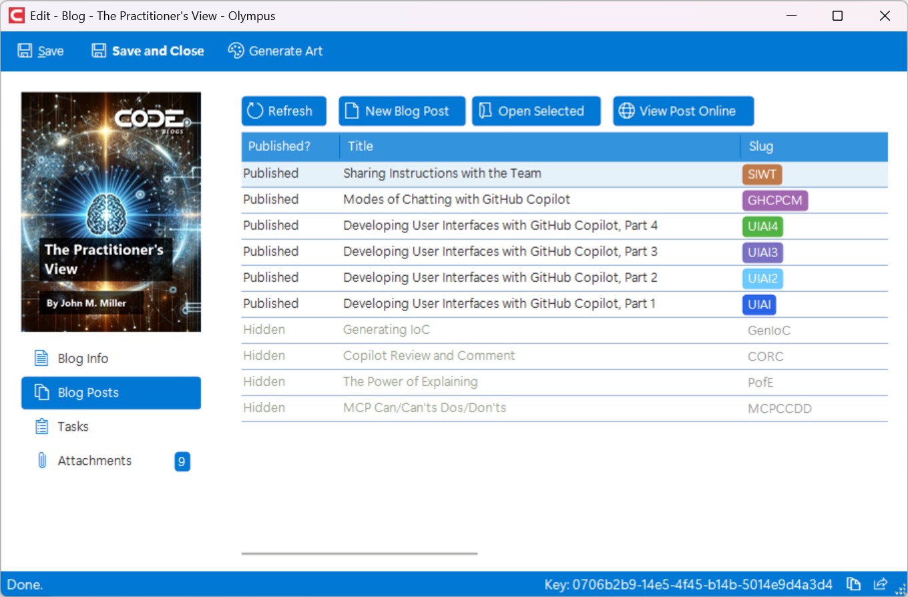
Task: Maximize the Olympus window
Action: (x=837, y=16)
